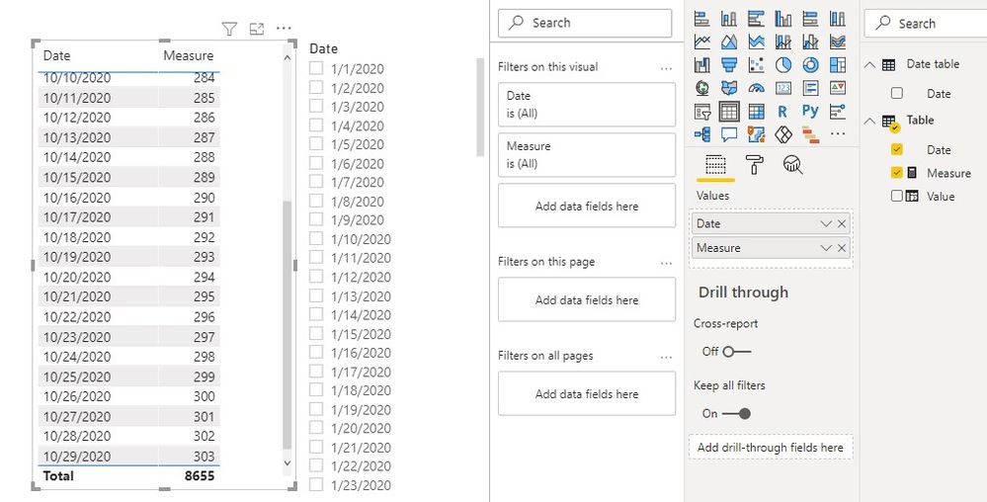Switch to the Analytics magnifier tab
Viewport: 987px width, 502px height.
pyautogui.click(x=792, y=165)
